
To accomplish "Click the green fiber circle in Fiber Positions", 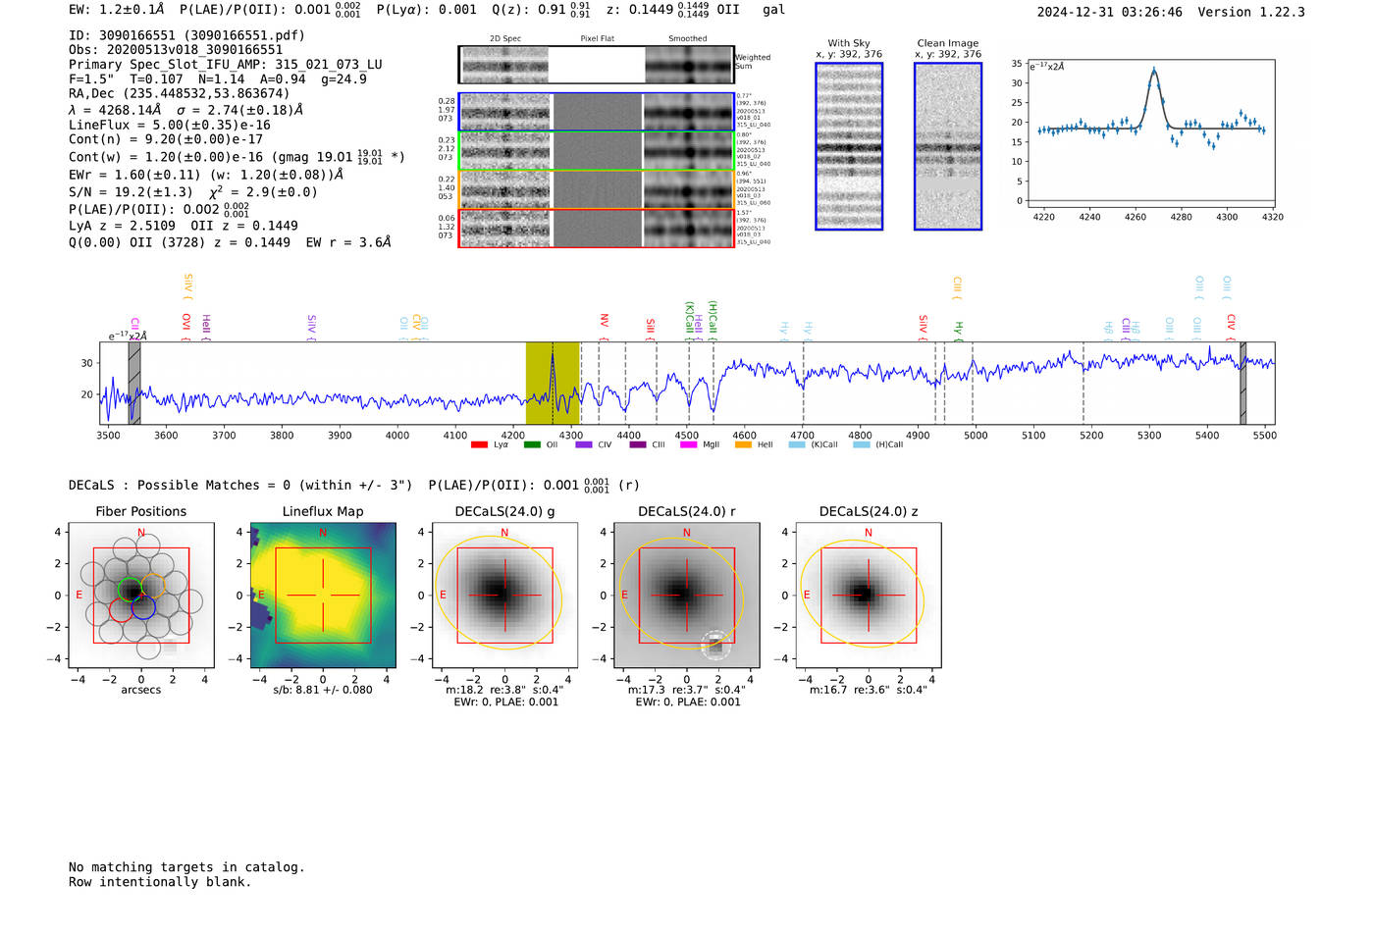I will [x=130, y=588].
